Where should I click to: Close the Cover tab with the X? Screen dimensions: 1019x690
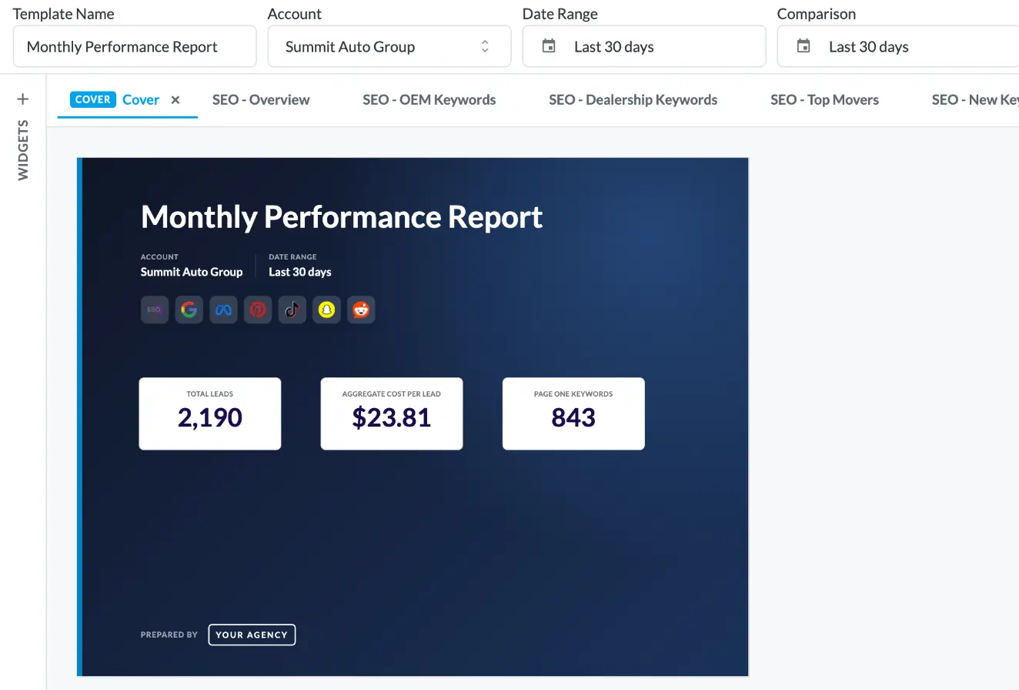point(175,99)
